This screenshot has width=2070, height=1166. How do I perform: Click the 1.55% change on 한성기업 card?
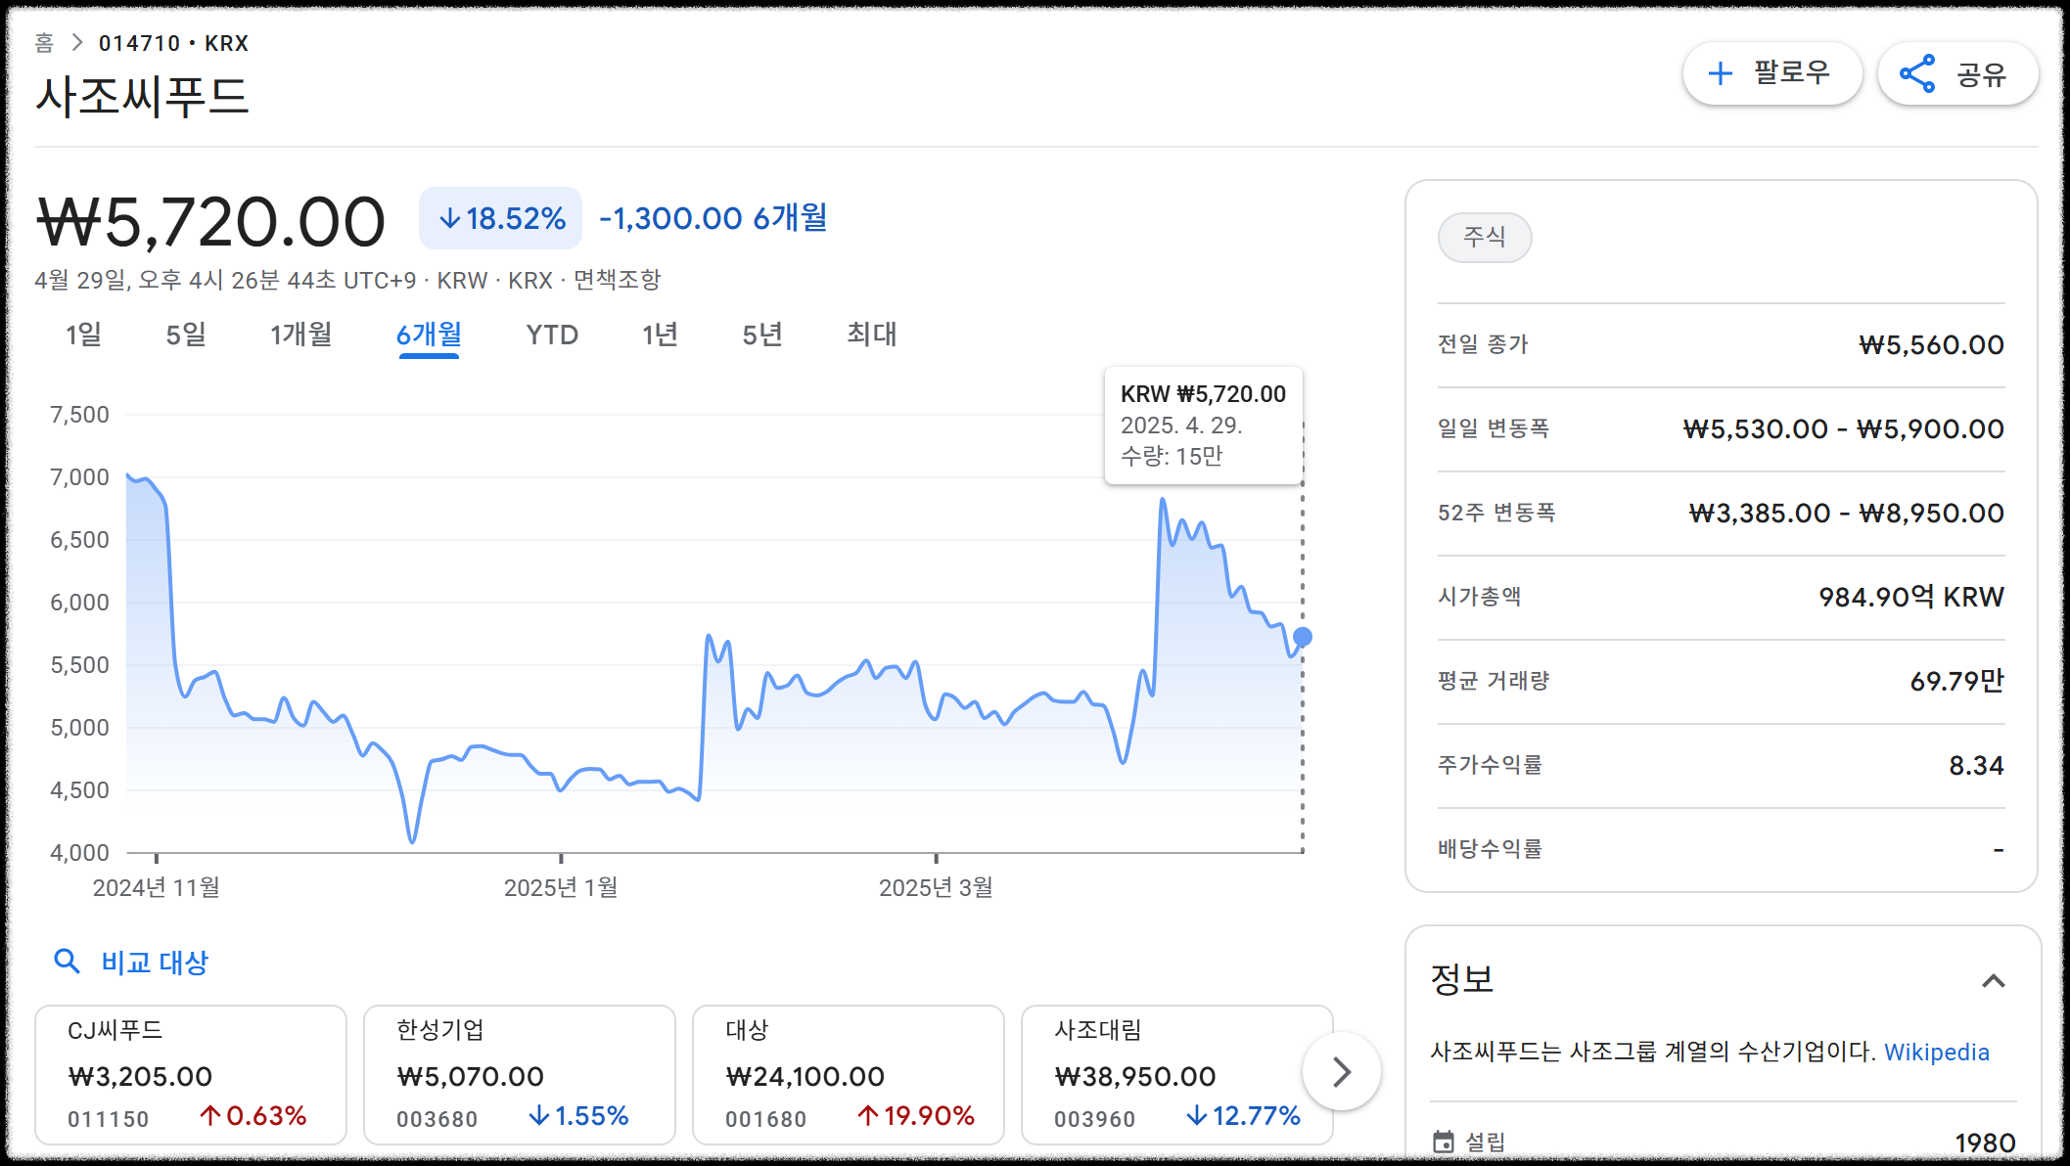(x=578, y=1116)
